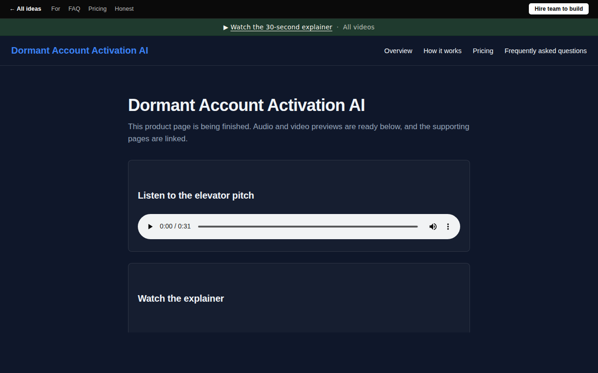Open Pricing in the top black bar
The width and height of the screenshot is (598, 373).
98,9
